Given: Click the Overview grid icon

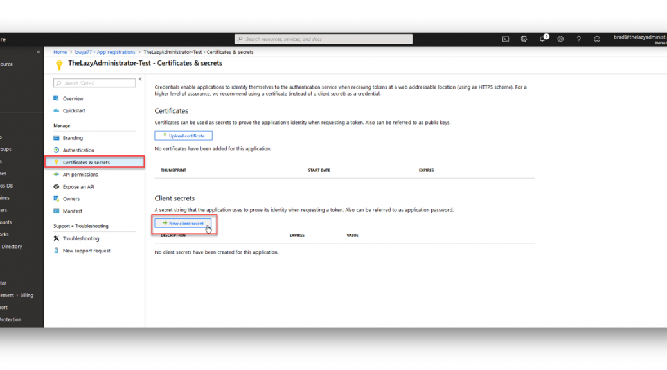Looking at the screenshot, I should [56, 98].
